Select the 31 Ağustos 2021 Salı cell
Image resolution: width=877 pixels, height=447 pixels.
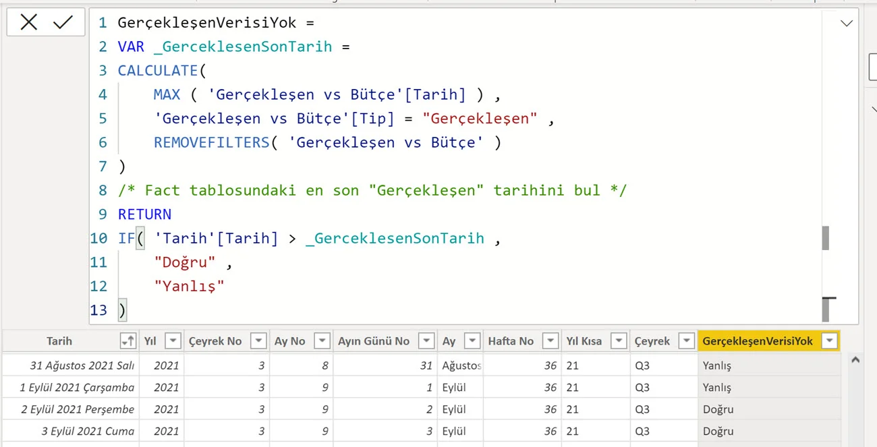pos(82,365)
